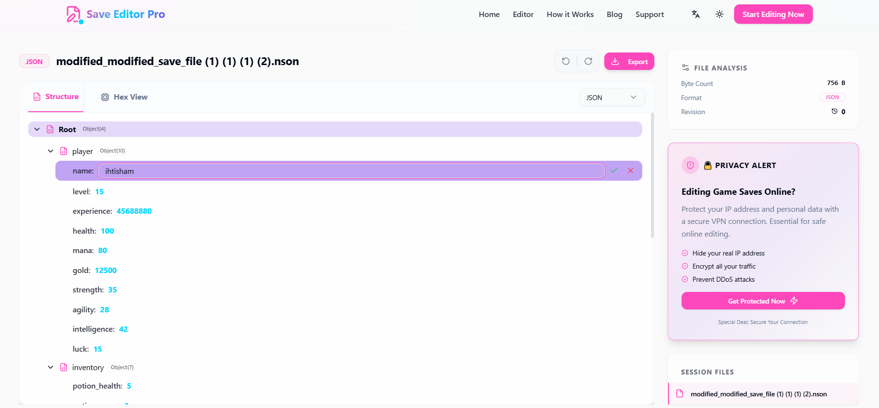Click the redo arrow icon
Viewport: 879px width, 408px height.
(x=588, y=61)
